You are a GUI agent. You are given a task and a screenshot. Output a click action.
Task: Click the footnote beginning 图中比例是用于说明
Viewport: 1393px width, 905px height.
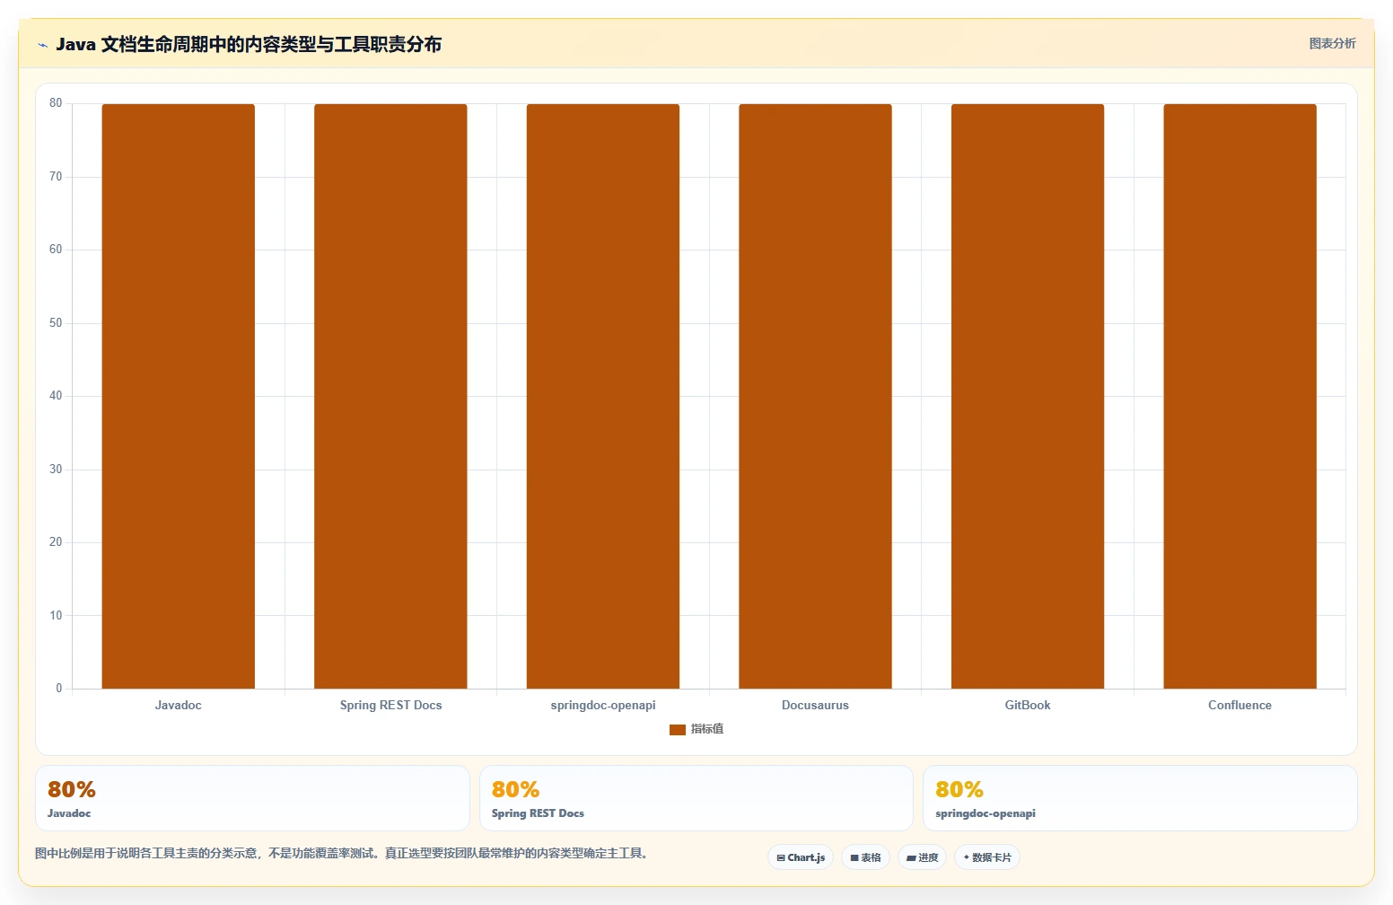[x=341, y=853]
